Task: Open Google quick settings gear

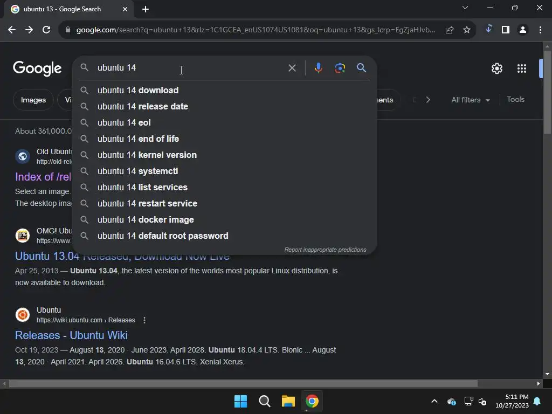Action: [x=496, y=68]
